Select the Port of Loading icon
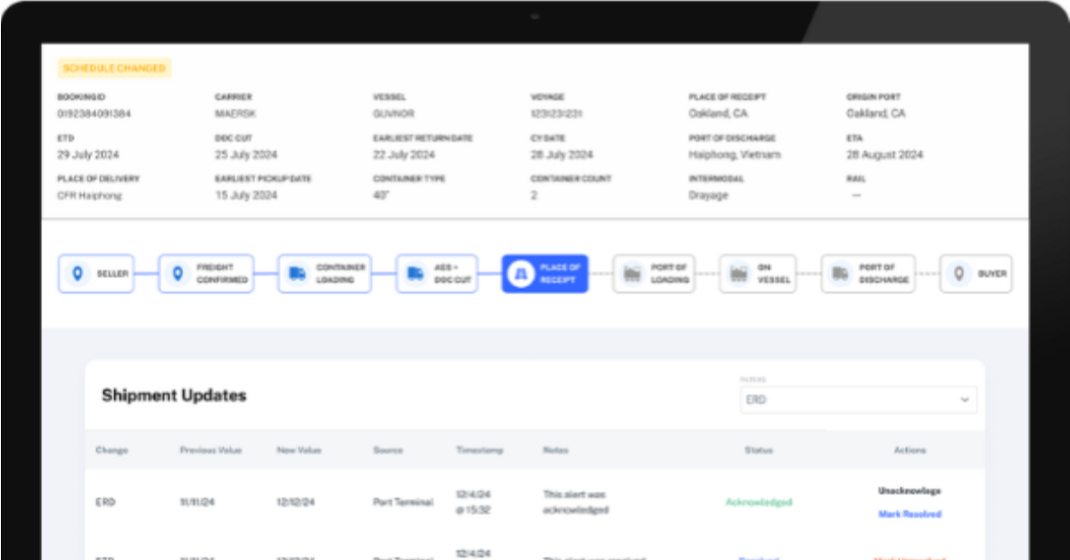This screenshot has width=1070, height=560. 633,274
